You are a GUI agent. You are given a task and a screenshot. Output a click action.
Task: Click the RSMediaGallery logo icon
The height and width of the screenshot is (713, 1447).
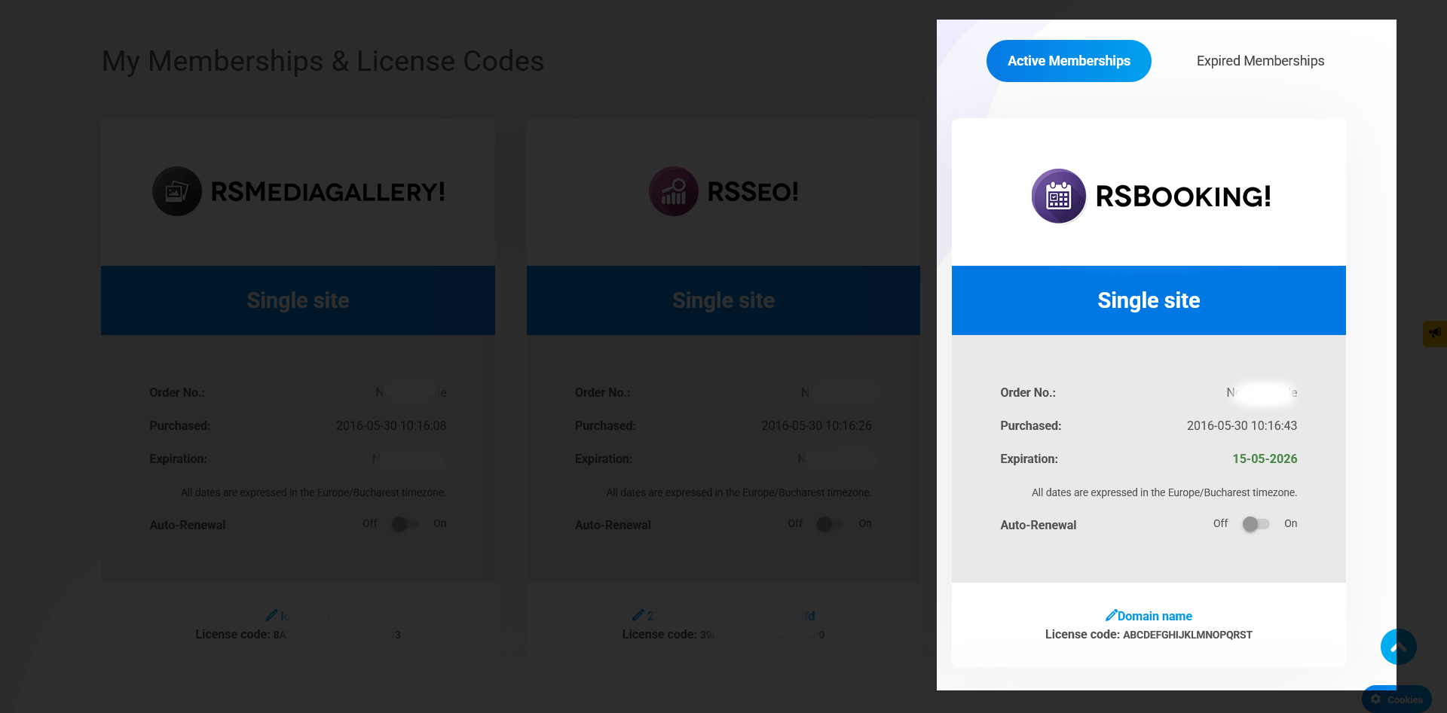click(x=177, y=191)
